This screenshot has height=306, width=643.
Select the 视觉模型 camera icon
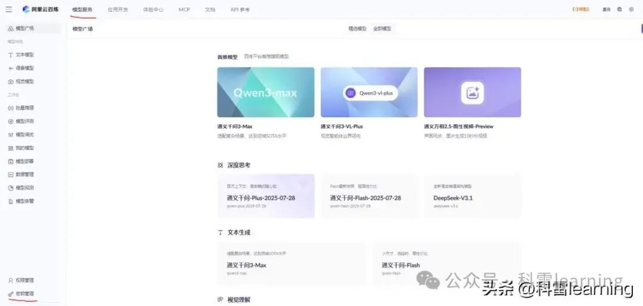pyautogui.click(x=11, y=82)
